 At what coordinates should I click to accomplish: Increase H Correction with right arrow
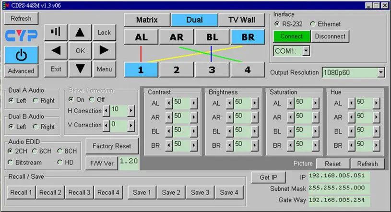(x=131, y=110)
